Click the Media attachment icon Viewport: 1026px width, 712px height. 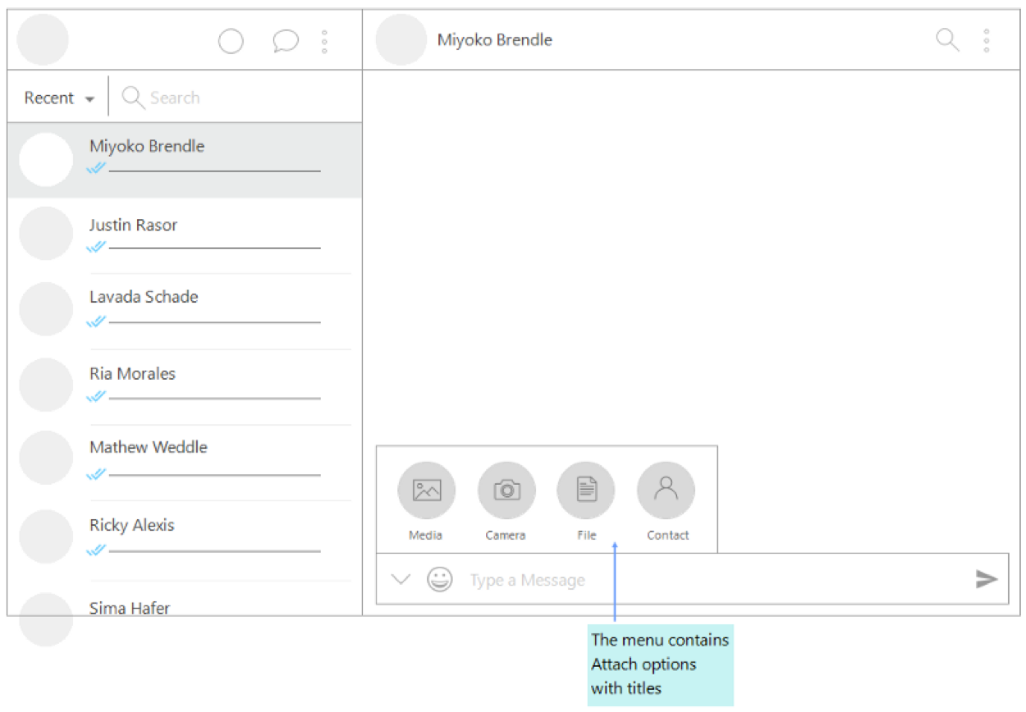tap(426, 491)
